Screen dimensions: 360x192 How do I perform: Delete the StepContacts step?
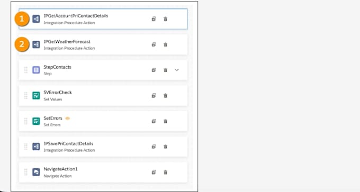click(165, 70)
